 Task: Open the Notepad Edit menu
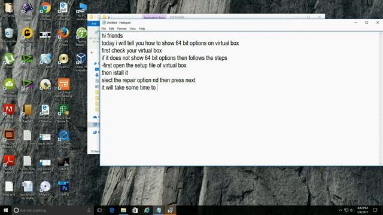111,29
